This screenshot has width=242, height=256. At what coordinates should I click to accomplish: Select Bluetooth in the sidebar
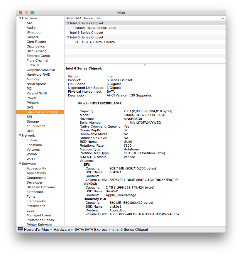34,32
